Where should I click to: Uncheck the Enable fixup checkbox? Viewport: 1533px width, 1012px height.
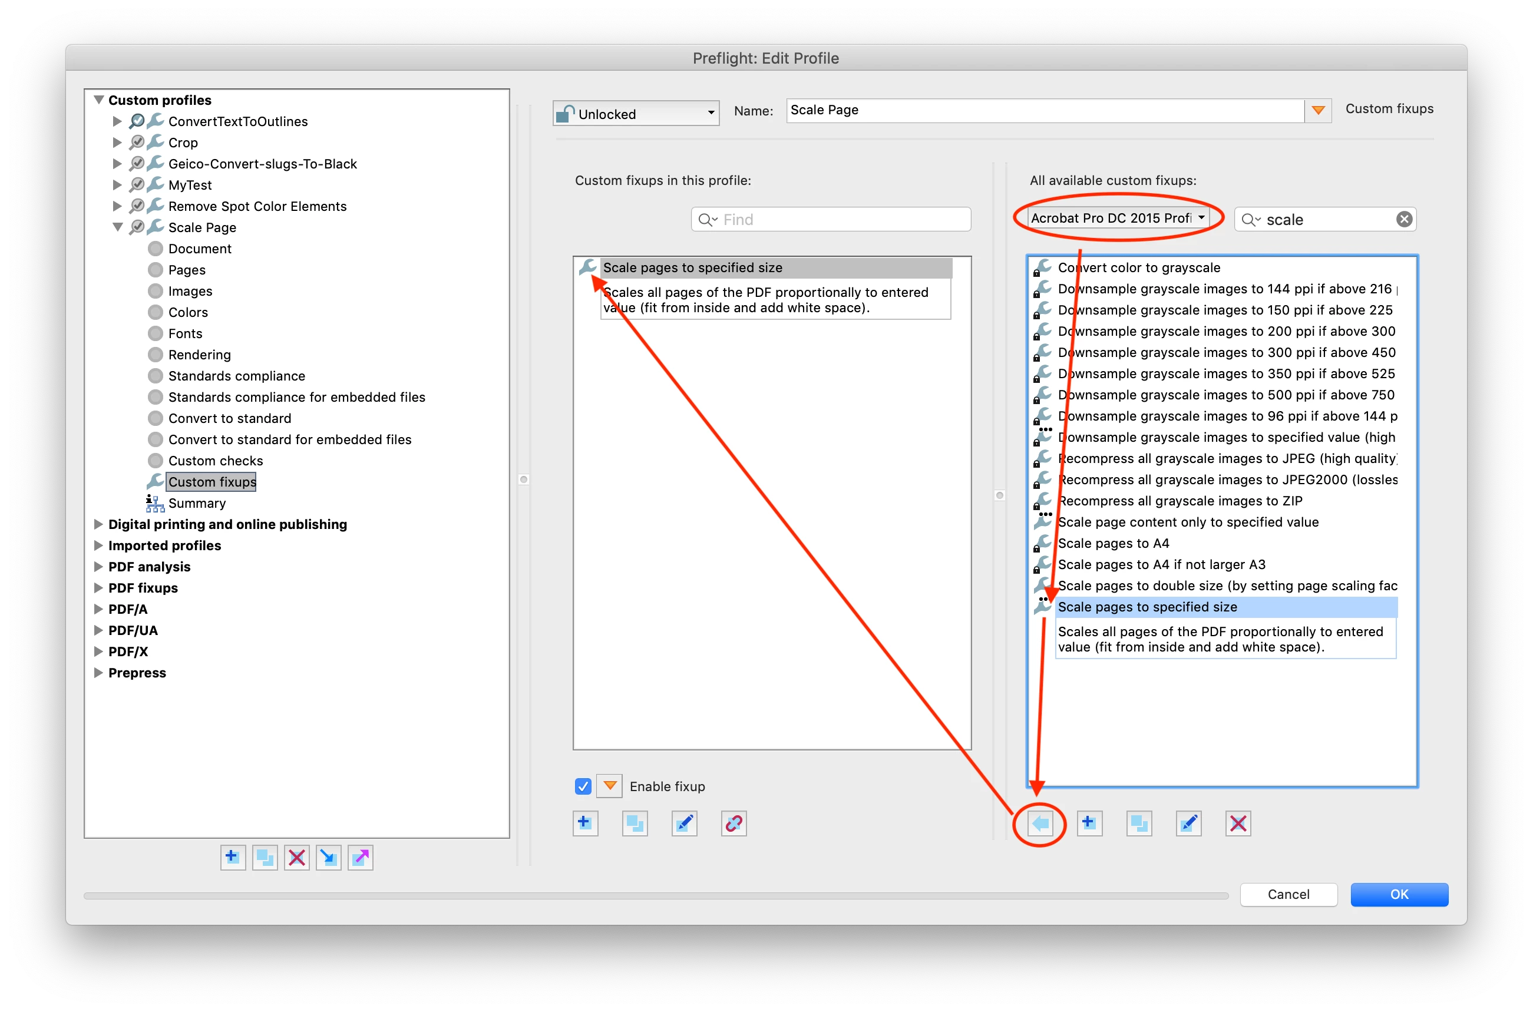583,786
